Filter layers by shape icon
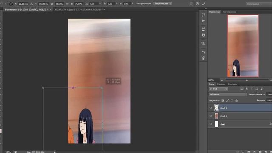The width and height of the screenshot is (272, 153). tap(257, 89)
